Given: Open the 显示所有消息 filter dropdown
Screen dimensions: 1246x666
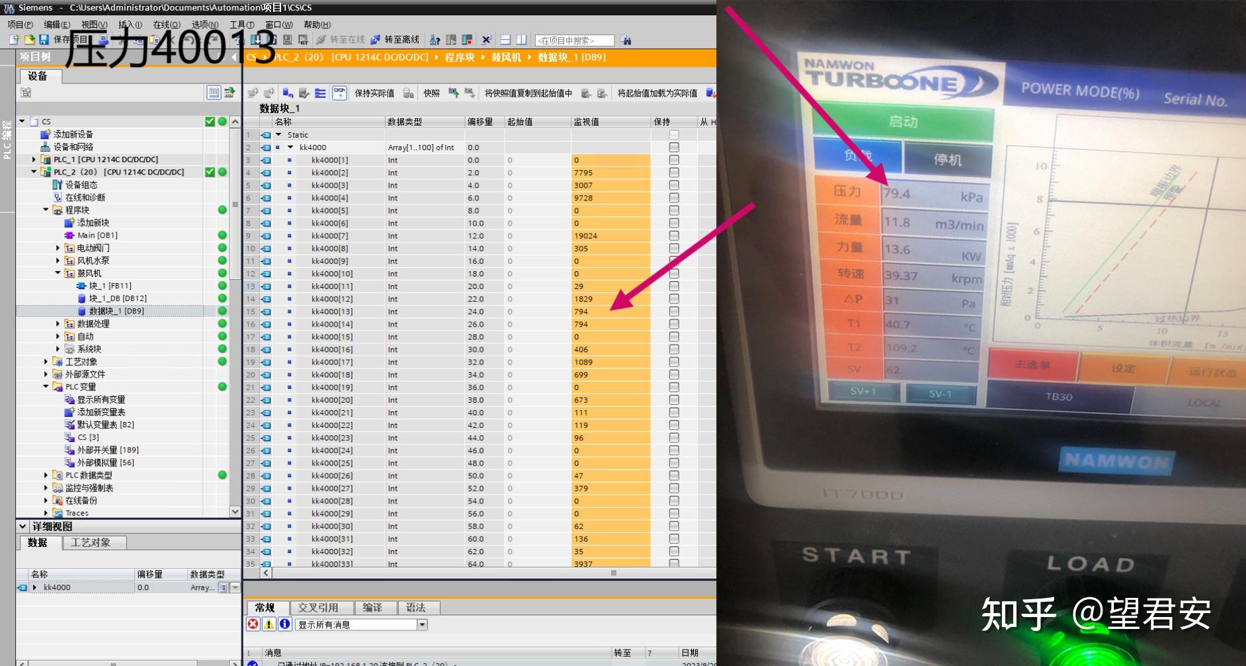Looking at the screenshot, I should 422,624.
